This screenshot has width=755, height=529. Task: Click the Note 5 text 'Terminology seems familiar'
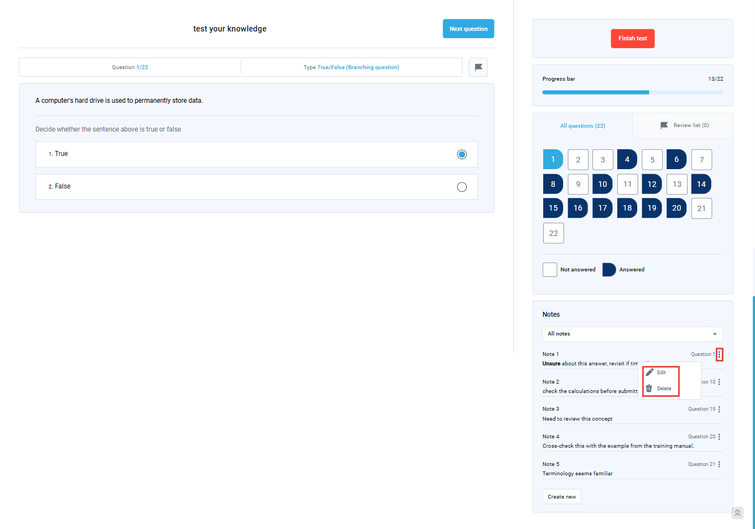pos(577,474)
